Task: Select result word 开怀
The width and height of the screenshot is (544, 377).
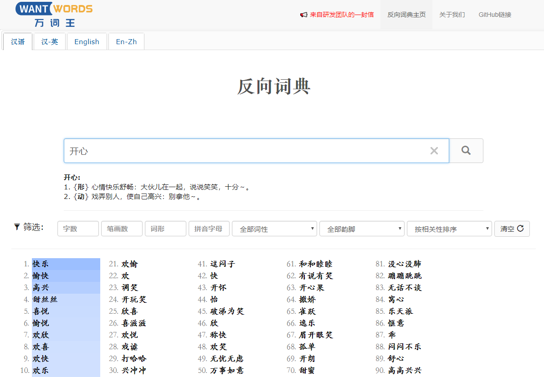Action: 218,287
